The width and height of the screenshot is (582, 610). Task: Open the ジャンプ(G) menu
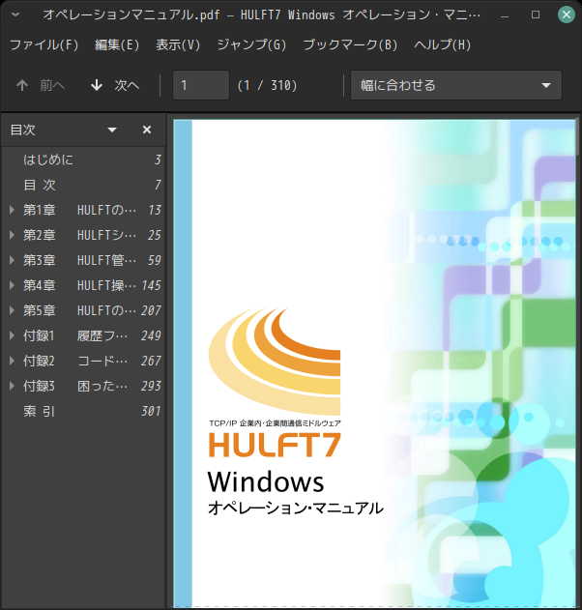coord(251,44)
